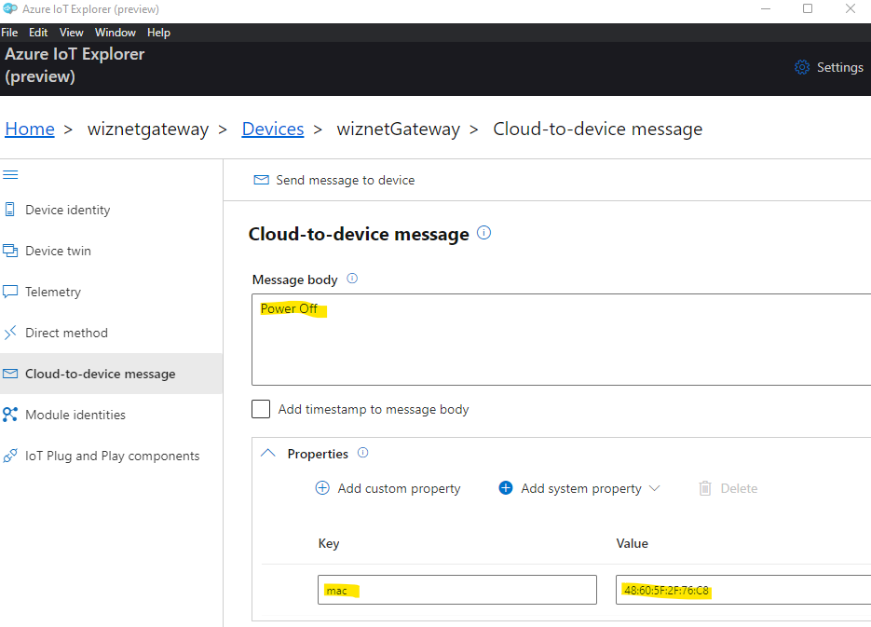Click the Cloud-to-device message breadcrumb text
The image size is (871, 627).
(598, 129)
